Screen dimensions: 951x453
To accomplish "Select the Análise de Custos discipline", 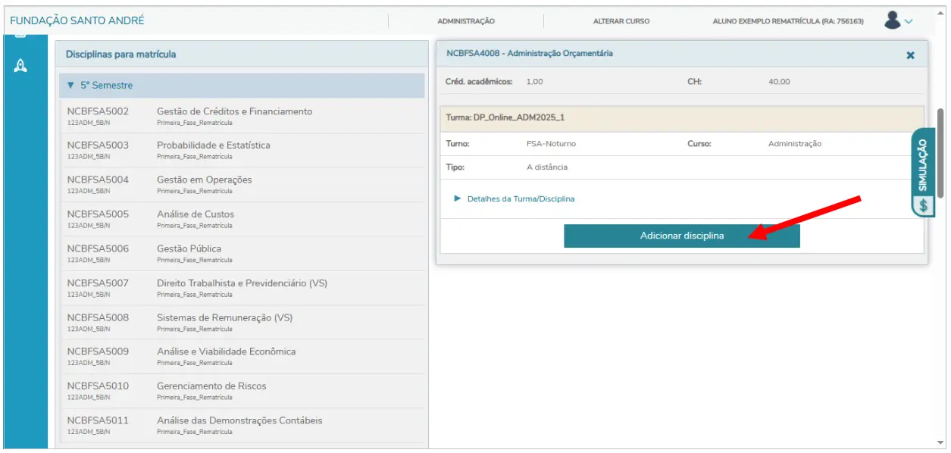I will point(196,214).
